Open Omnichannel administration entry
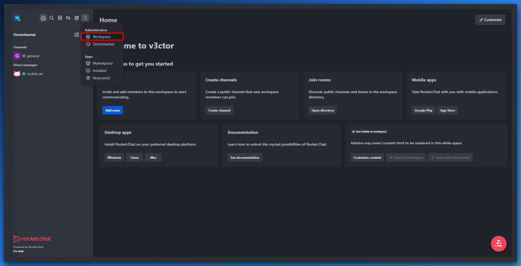Screen dimensions: 521x266 pyautogui.click(x=102, y=44)
